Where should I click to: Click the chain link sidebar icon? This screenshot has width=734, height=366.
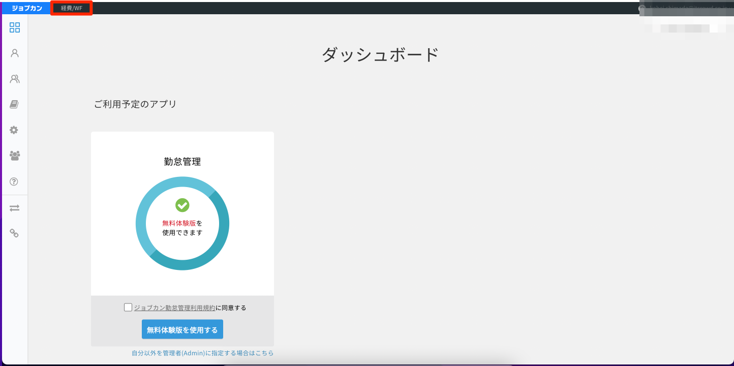[14, 233]
